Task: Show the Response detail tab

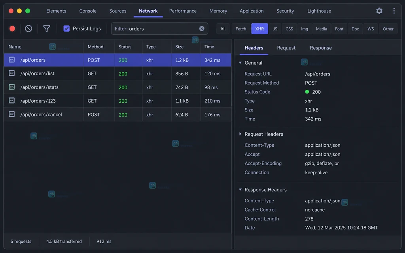Action: click(x=321, y=48)
